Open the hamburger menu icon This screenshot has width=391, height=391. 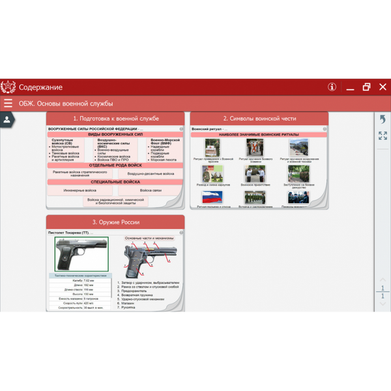click(8, 104)
